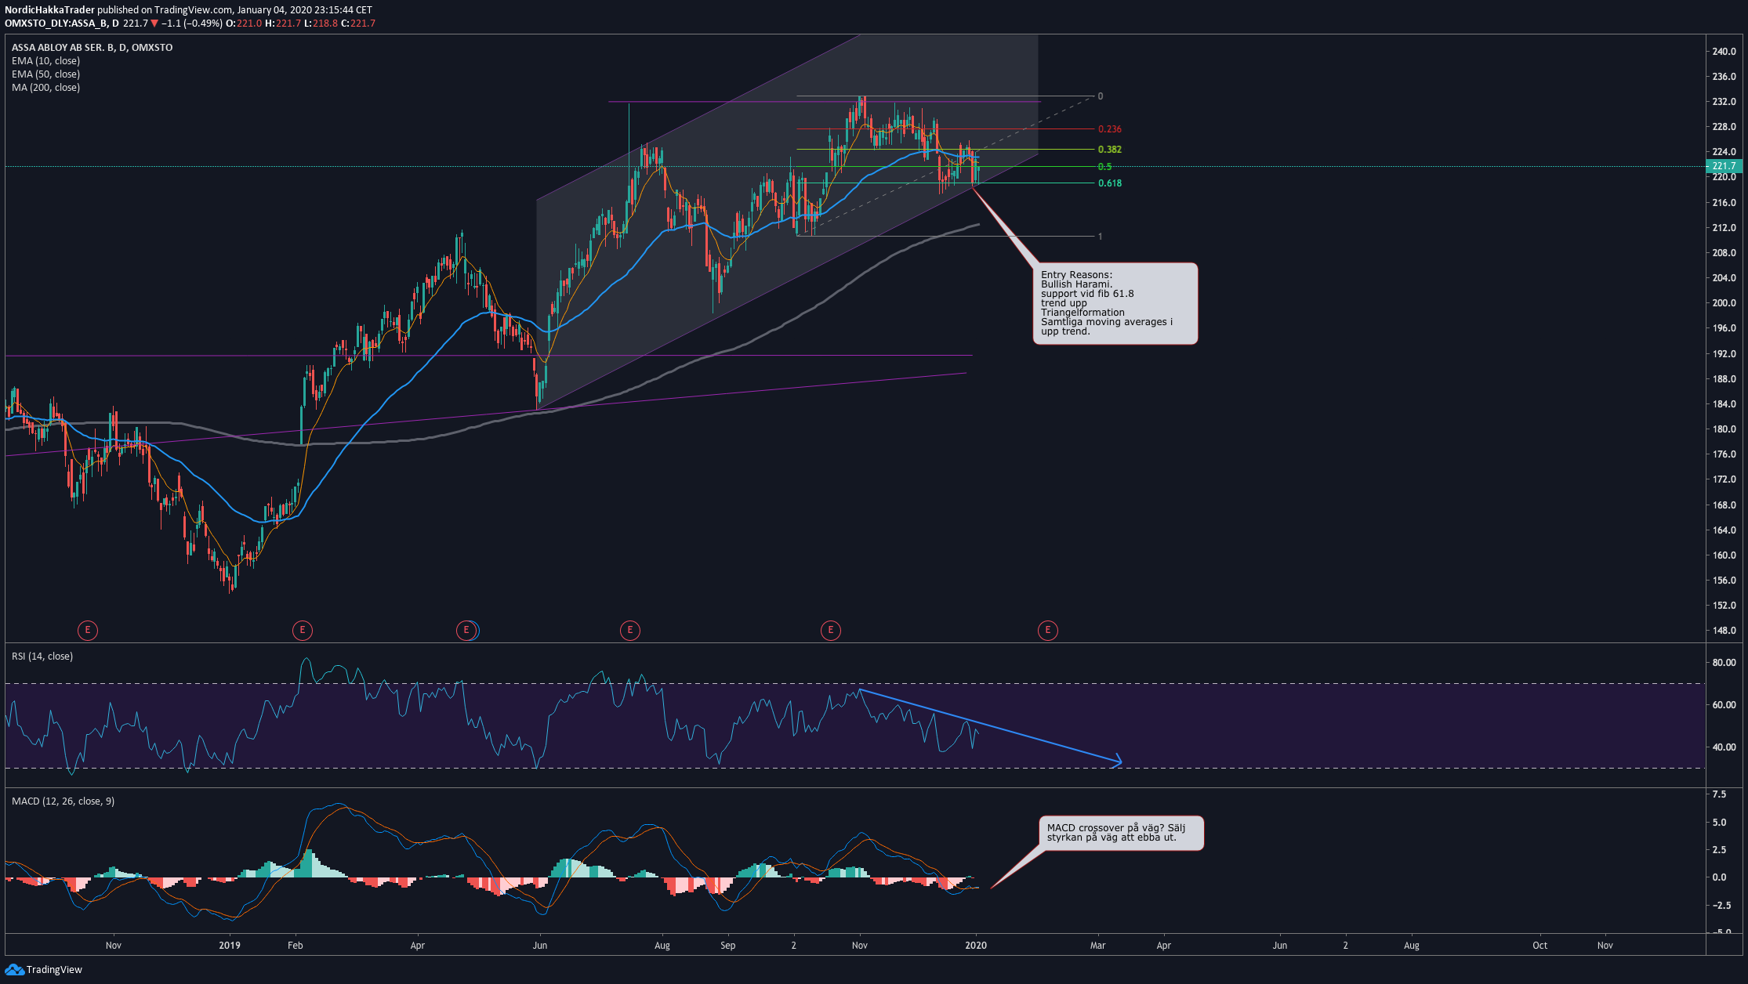1748x984 pixels.
Task: Click the OMXSTO_DLY:ASSA_B symbol in header
Action: point(56,24)
